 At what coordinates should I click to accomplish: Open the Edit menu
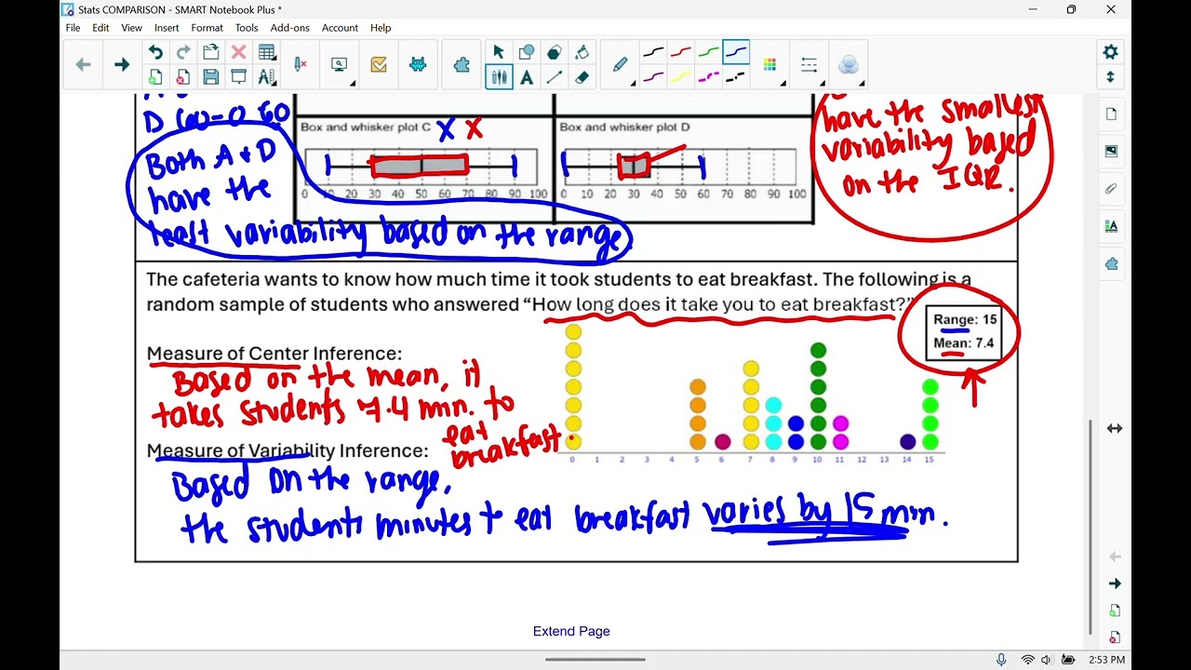tap(100, 28)
